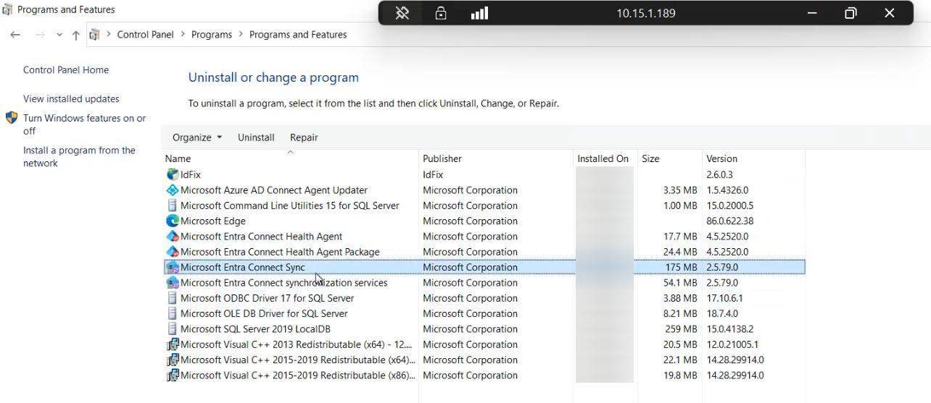Expand chevron after Programs breadcrumb
Viewport: 931px width, 403px height.
coord(241,35)
